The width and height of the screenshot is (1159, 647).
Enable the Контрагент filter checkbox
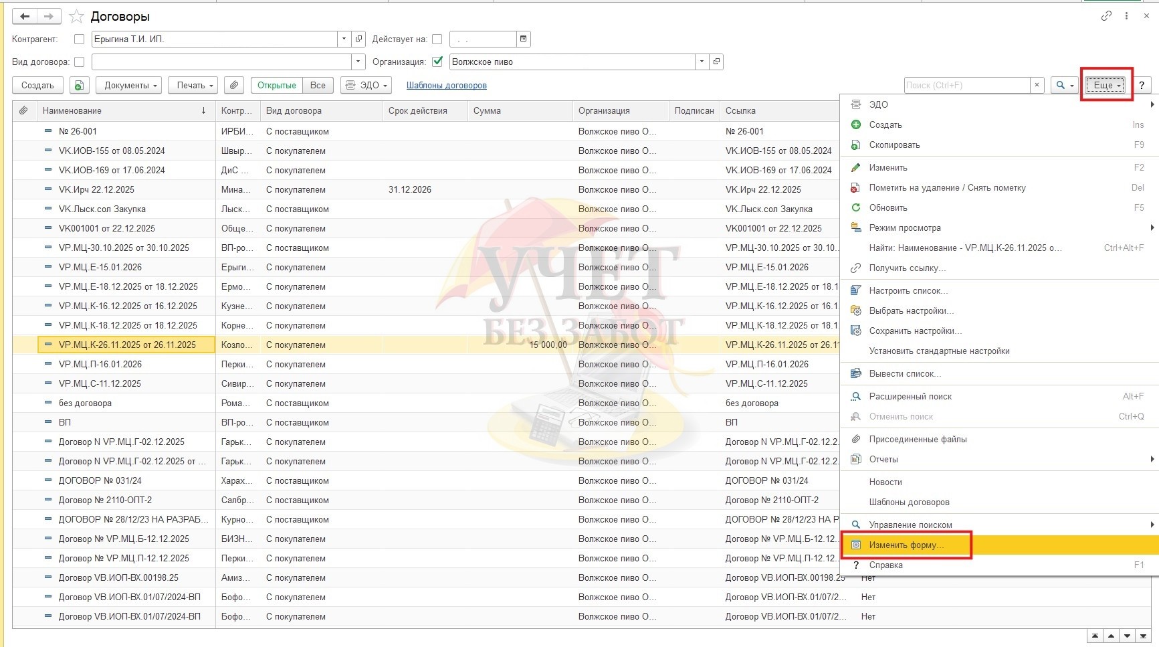click(x=80, y=39)
